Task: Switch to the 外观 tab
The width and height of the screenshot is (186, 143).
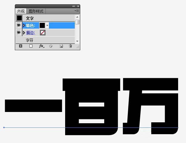Action: pos(21,11)
